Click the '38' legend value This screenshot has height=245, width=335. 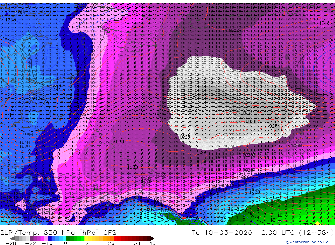(x=137, y=243)
